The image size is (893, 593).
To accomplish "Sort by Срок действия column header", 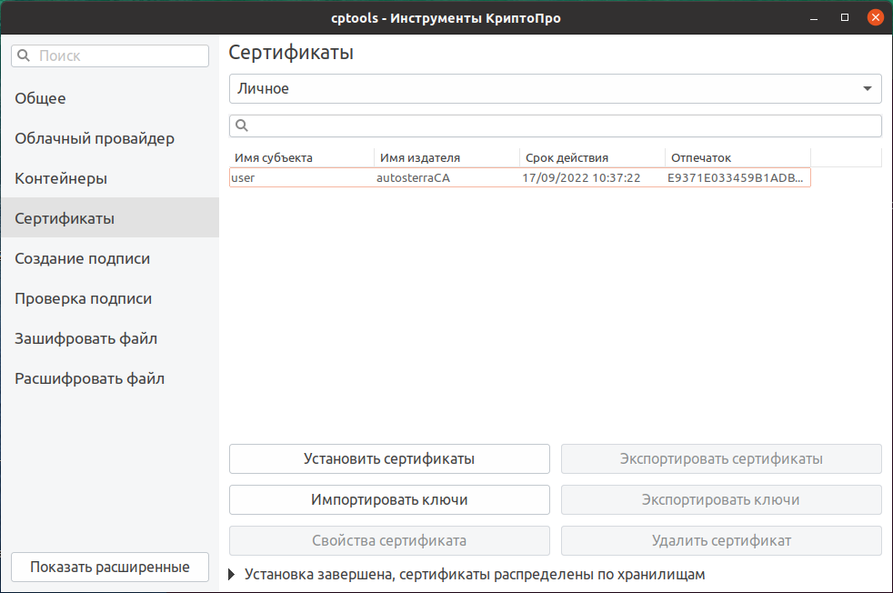I will point(592,157).
